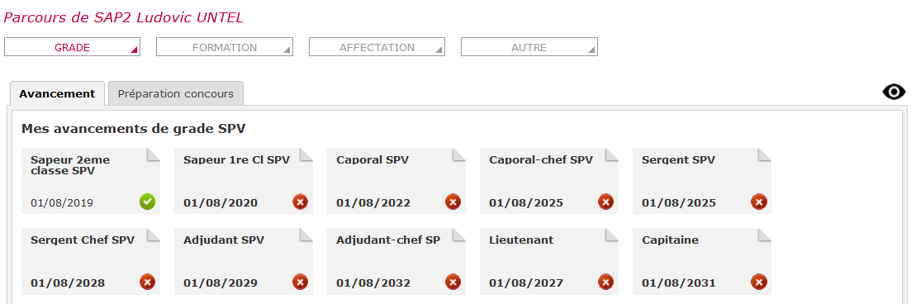Screen dimensions: 916x304
Task: Expand the AUTRE dropdown menu
Action: (529, 47)
